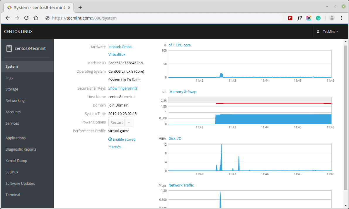Open the Logs sidebar section

click(9, 78)
